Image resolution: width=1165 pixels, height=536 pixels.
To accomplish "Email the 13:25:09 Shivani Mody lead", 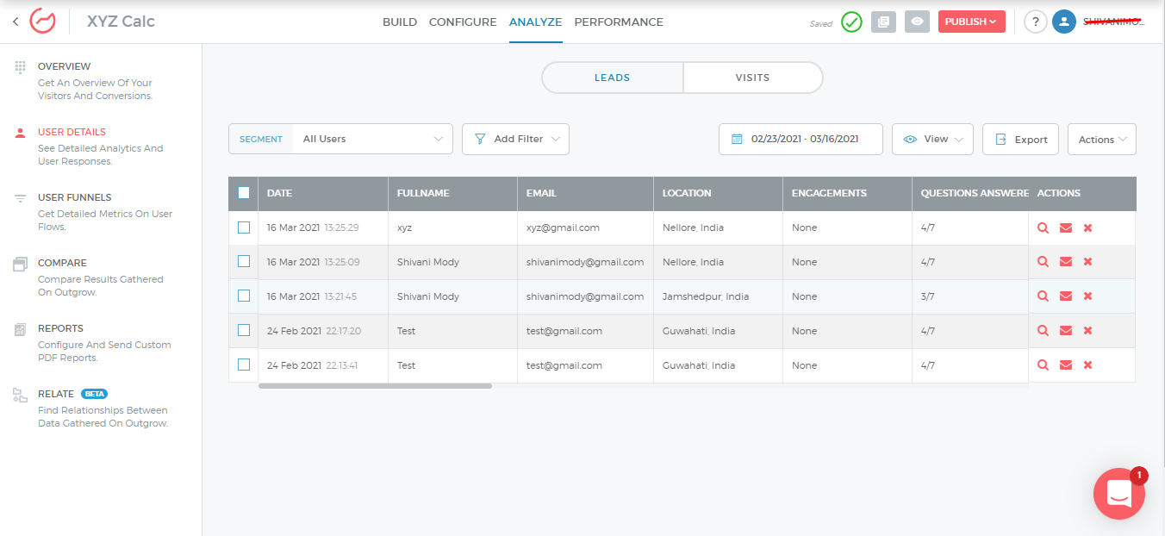I will click(1066, 262).
